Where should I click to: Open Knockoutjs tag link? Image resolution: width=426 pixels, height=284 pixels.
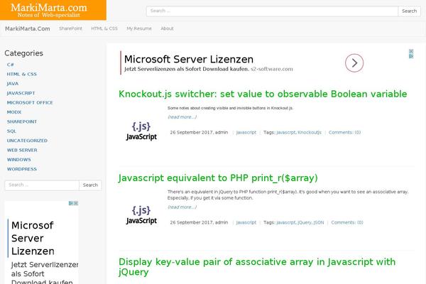[x=310, y=132]
